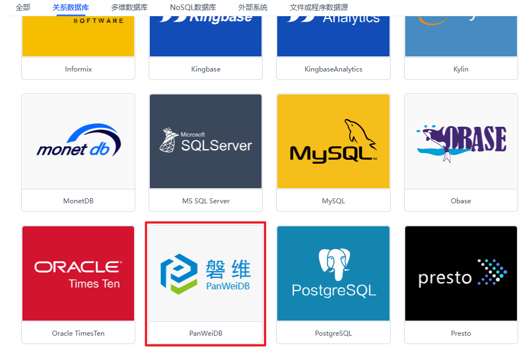This screenshot has height=348, width=522.
Task: Choose the Microsoft SQLServer logo
Action: (206, 141)
